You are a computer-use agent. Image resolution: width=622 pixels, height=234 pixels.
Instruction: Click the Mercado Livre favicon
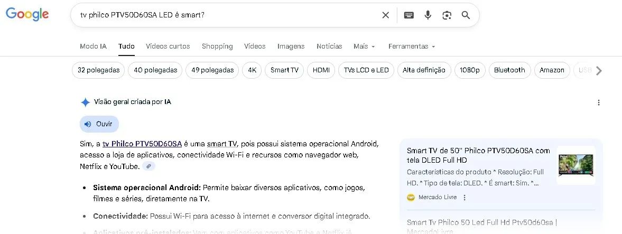click(411, 197)
